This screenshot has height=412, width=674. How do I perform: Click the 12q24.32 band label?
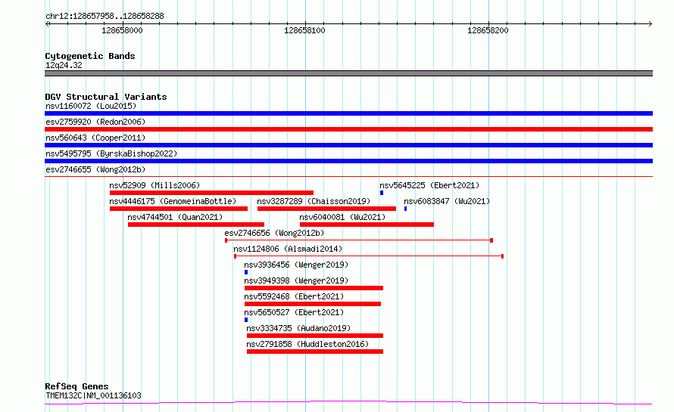[64, 66]
